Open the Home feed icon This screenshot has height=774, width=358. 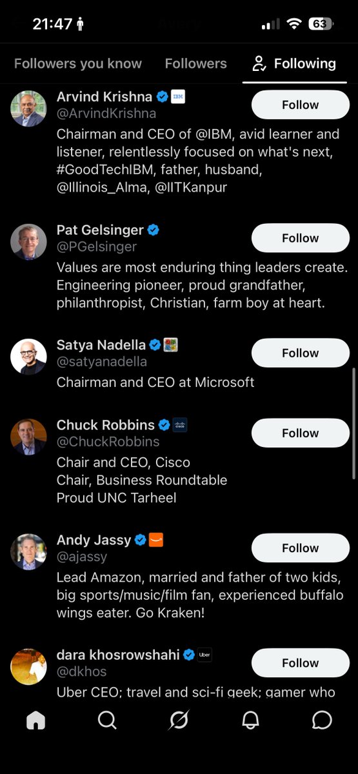tap(36, 720)
